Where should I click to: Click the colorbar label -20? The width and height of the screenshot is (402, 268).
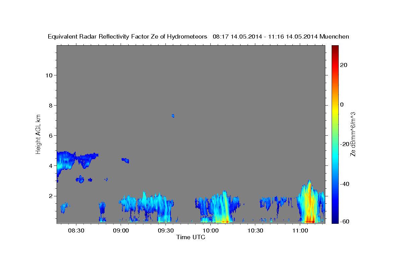point(344,144)
